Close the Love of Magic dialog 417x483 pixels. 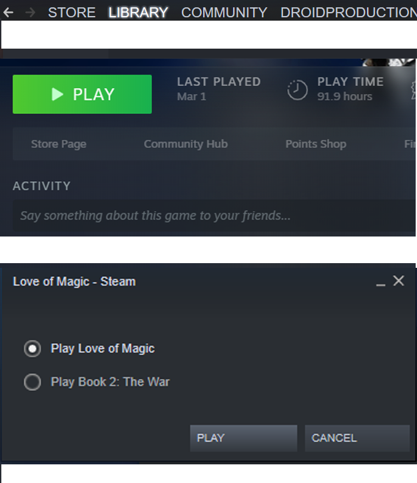pyautogui.click(x=398, y=280)
